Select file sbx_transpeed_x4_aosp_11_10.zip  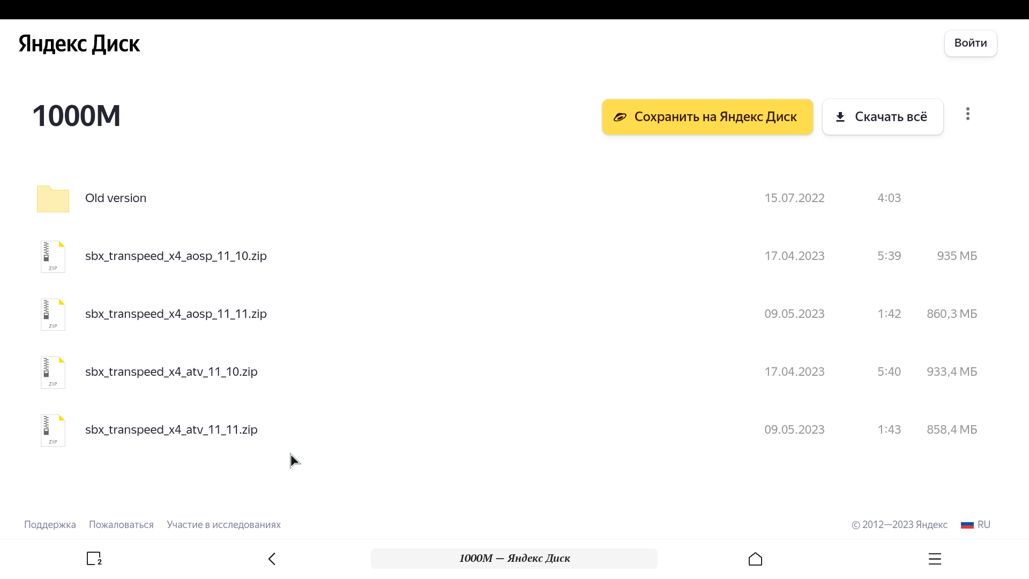click(176, 256)
